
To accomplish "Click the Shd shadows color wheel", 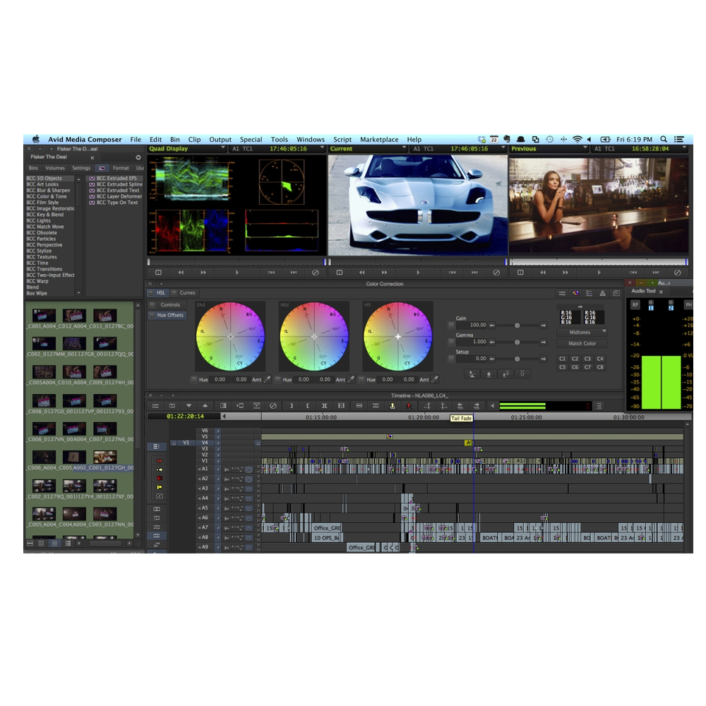I will 230,336.
